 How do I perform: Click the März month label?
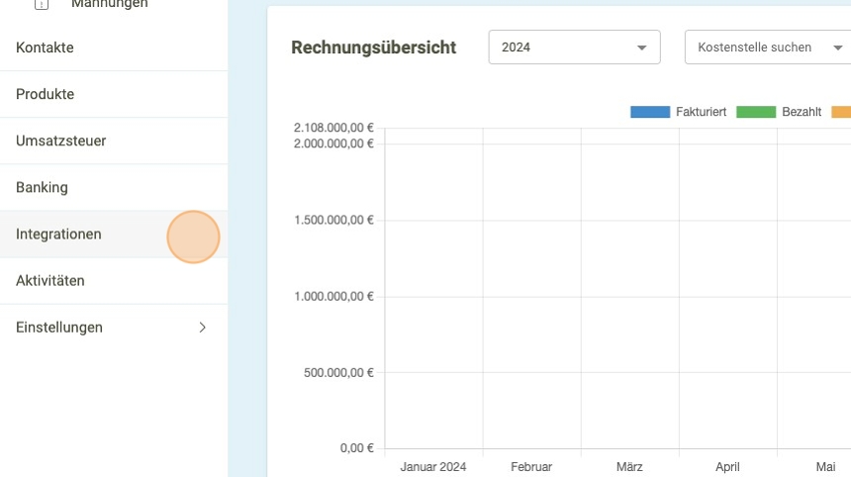point(629,467)
